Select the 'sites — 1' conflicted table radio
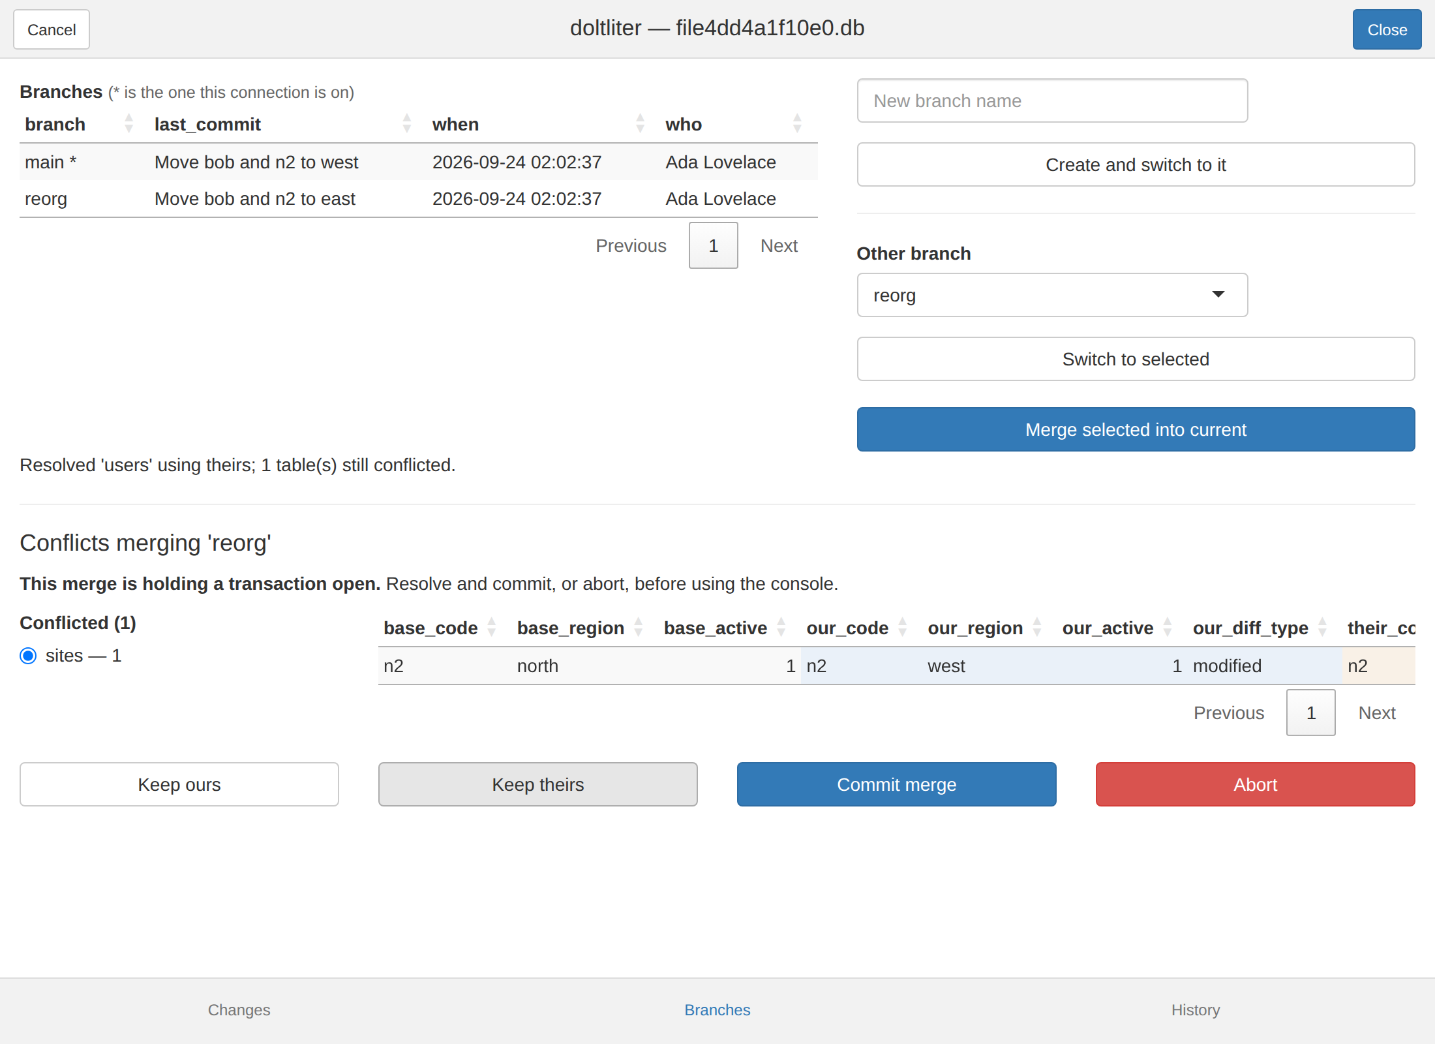 coord(28,656)
